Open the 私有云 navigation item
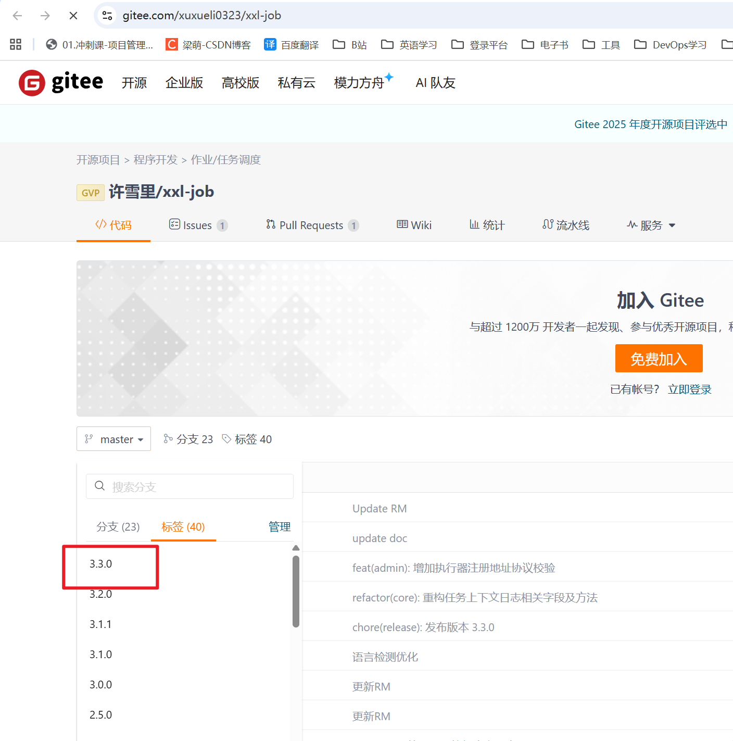 (x=297, y=83)
